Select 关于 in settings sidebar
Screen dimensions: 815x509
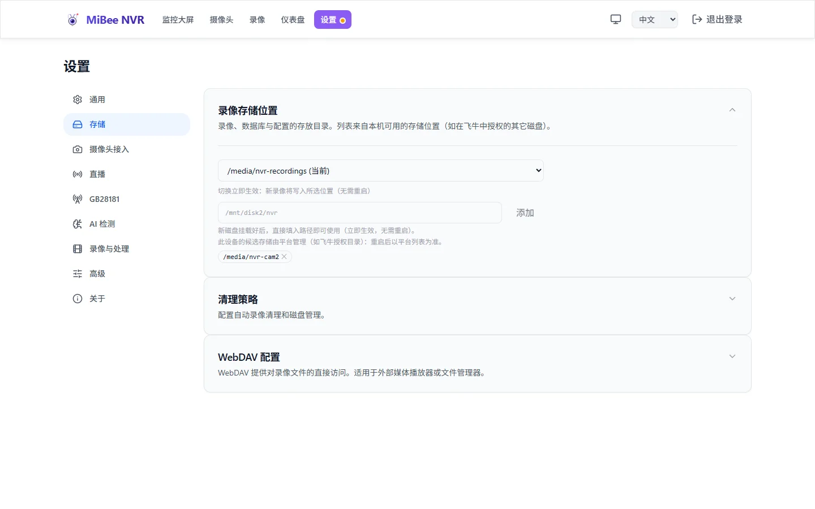[127, 299]
